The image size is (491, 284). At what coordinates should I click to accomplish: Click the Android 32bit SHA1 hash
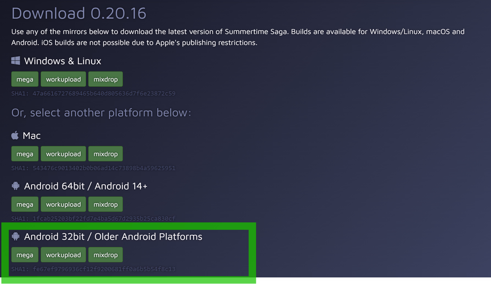click(x=93, y=269)
